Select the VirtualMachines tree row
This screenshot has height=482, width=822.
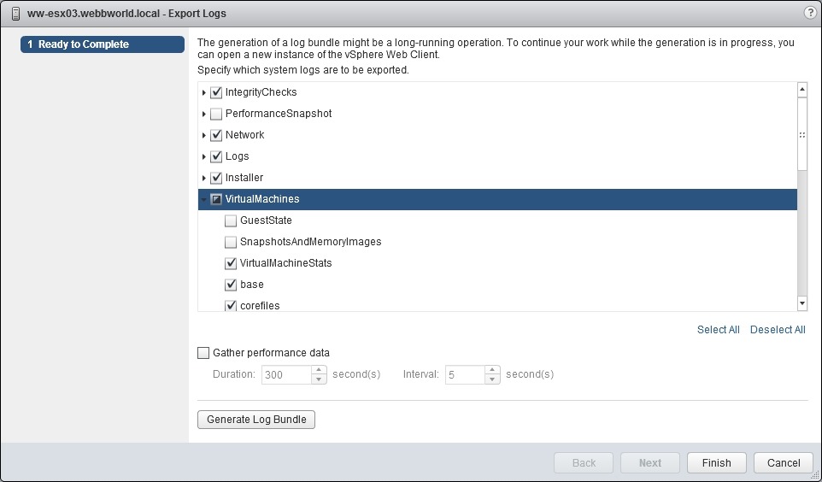tap(262, 199)
